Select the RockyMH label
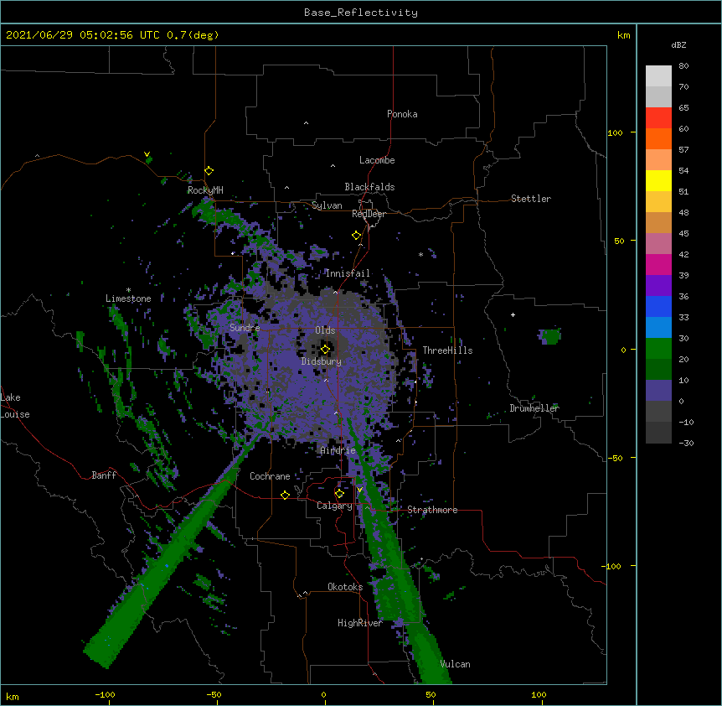Viewport: 722px width, 706px height. click(x=205, y=190)
